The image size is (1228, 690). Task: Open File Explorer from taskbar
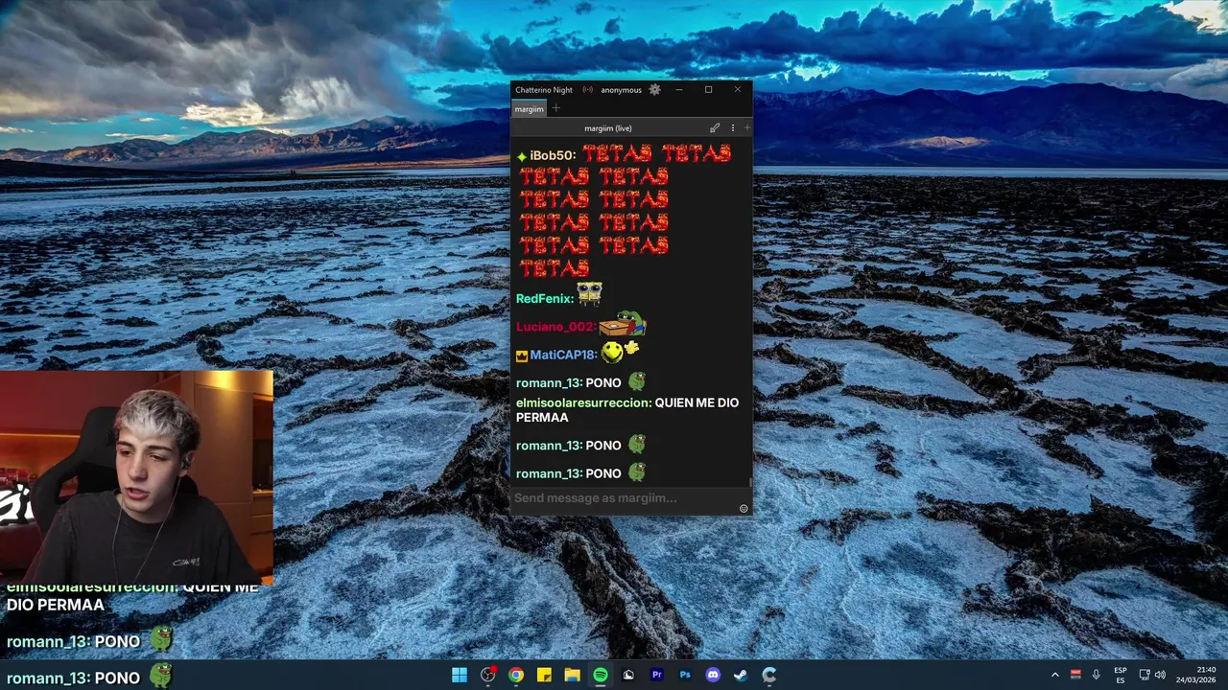click(x=572, y=675)
